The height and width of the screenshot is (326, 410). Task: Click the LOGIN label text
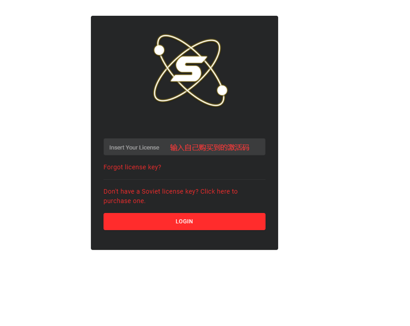[185, 222]
